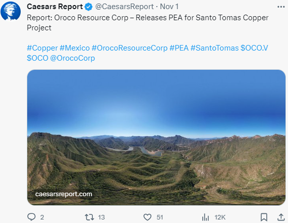288x223 pixels.
Task: Open the #PEA hashtag
Action: coord(179,48)
